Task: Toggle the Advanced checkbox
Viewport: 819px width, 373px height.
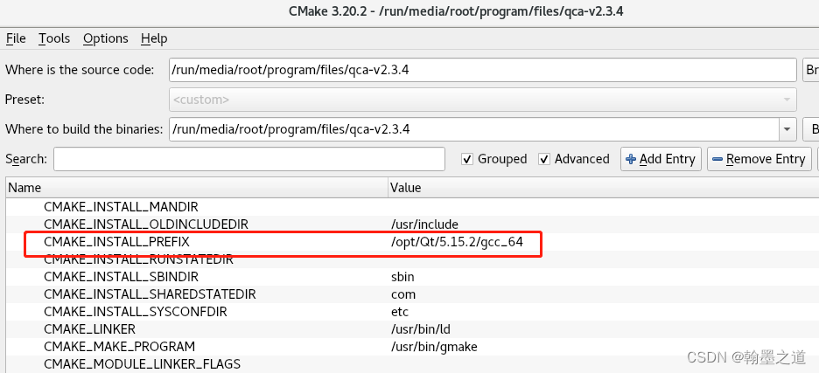Action: 544,159
